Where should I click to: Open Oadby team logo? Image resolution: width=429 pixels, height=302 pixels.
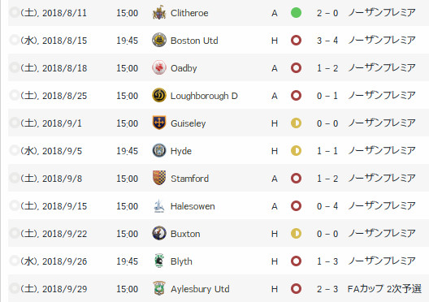(159, 67)
